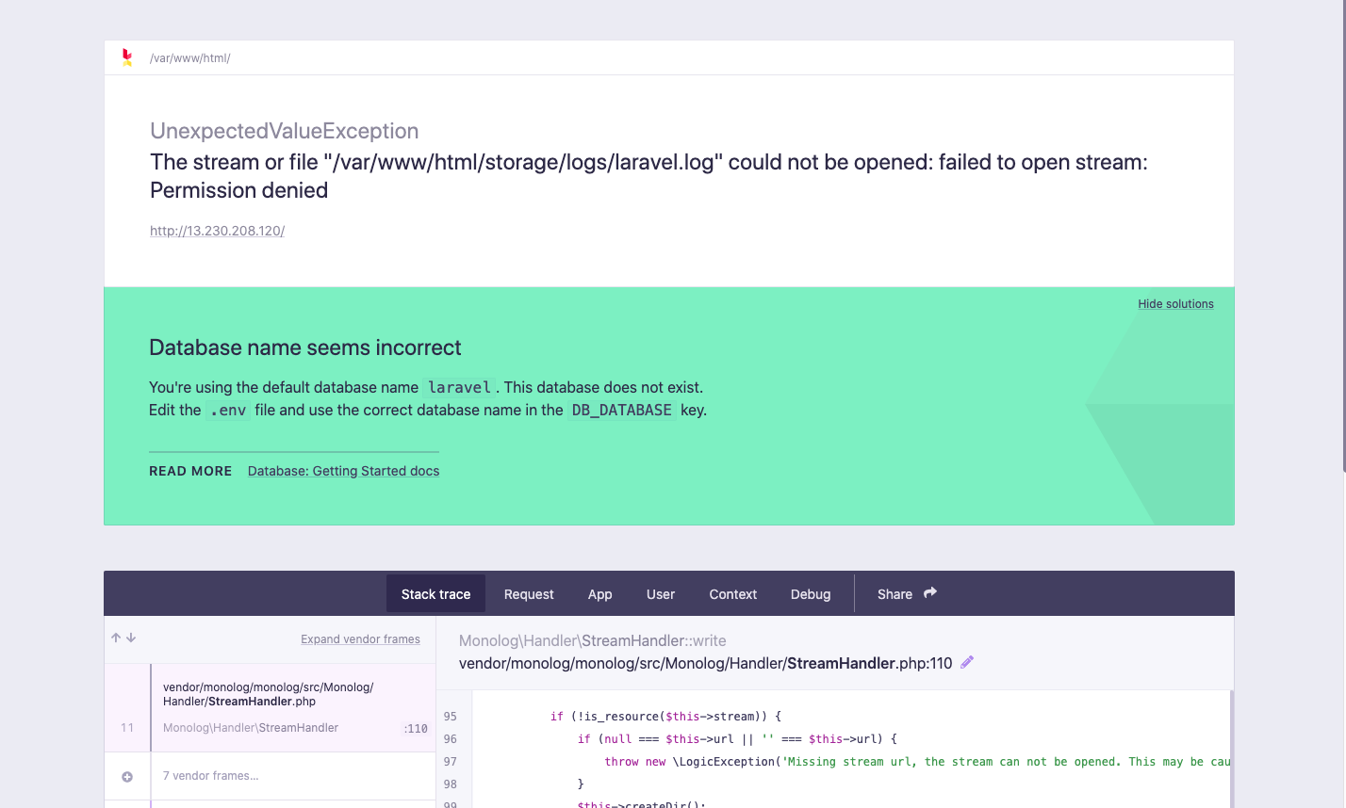Viewport: 1346px width, 808px height.
Task: Click code line number 97
Action: (451, 762)
